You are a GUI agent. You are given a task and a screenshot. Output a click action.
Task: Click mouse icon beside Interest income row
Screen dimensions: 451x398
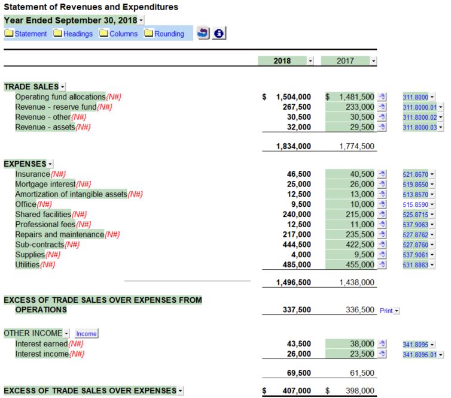click(x=382, y=354)
